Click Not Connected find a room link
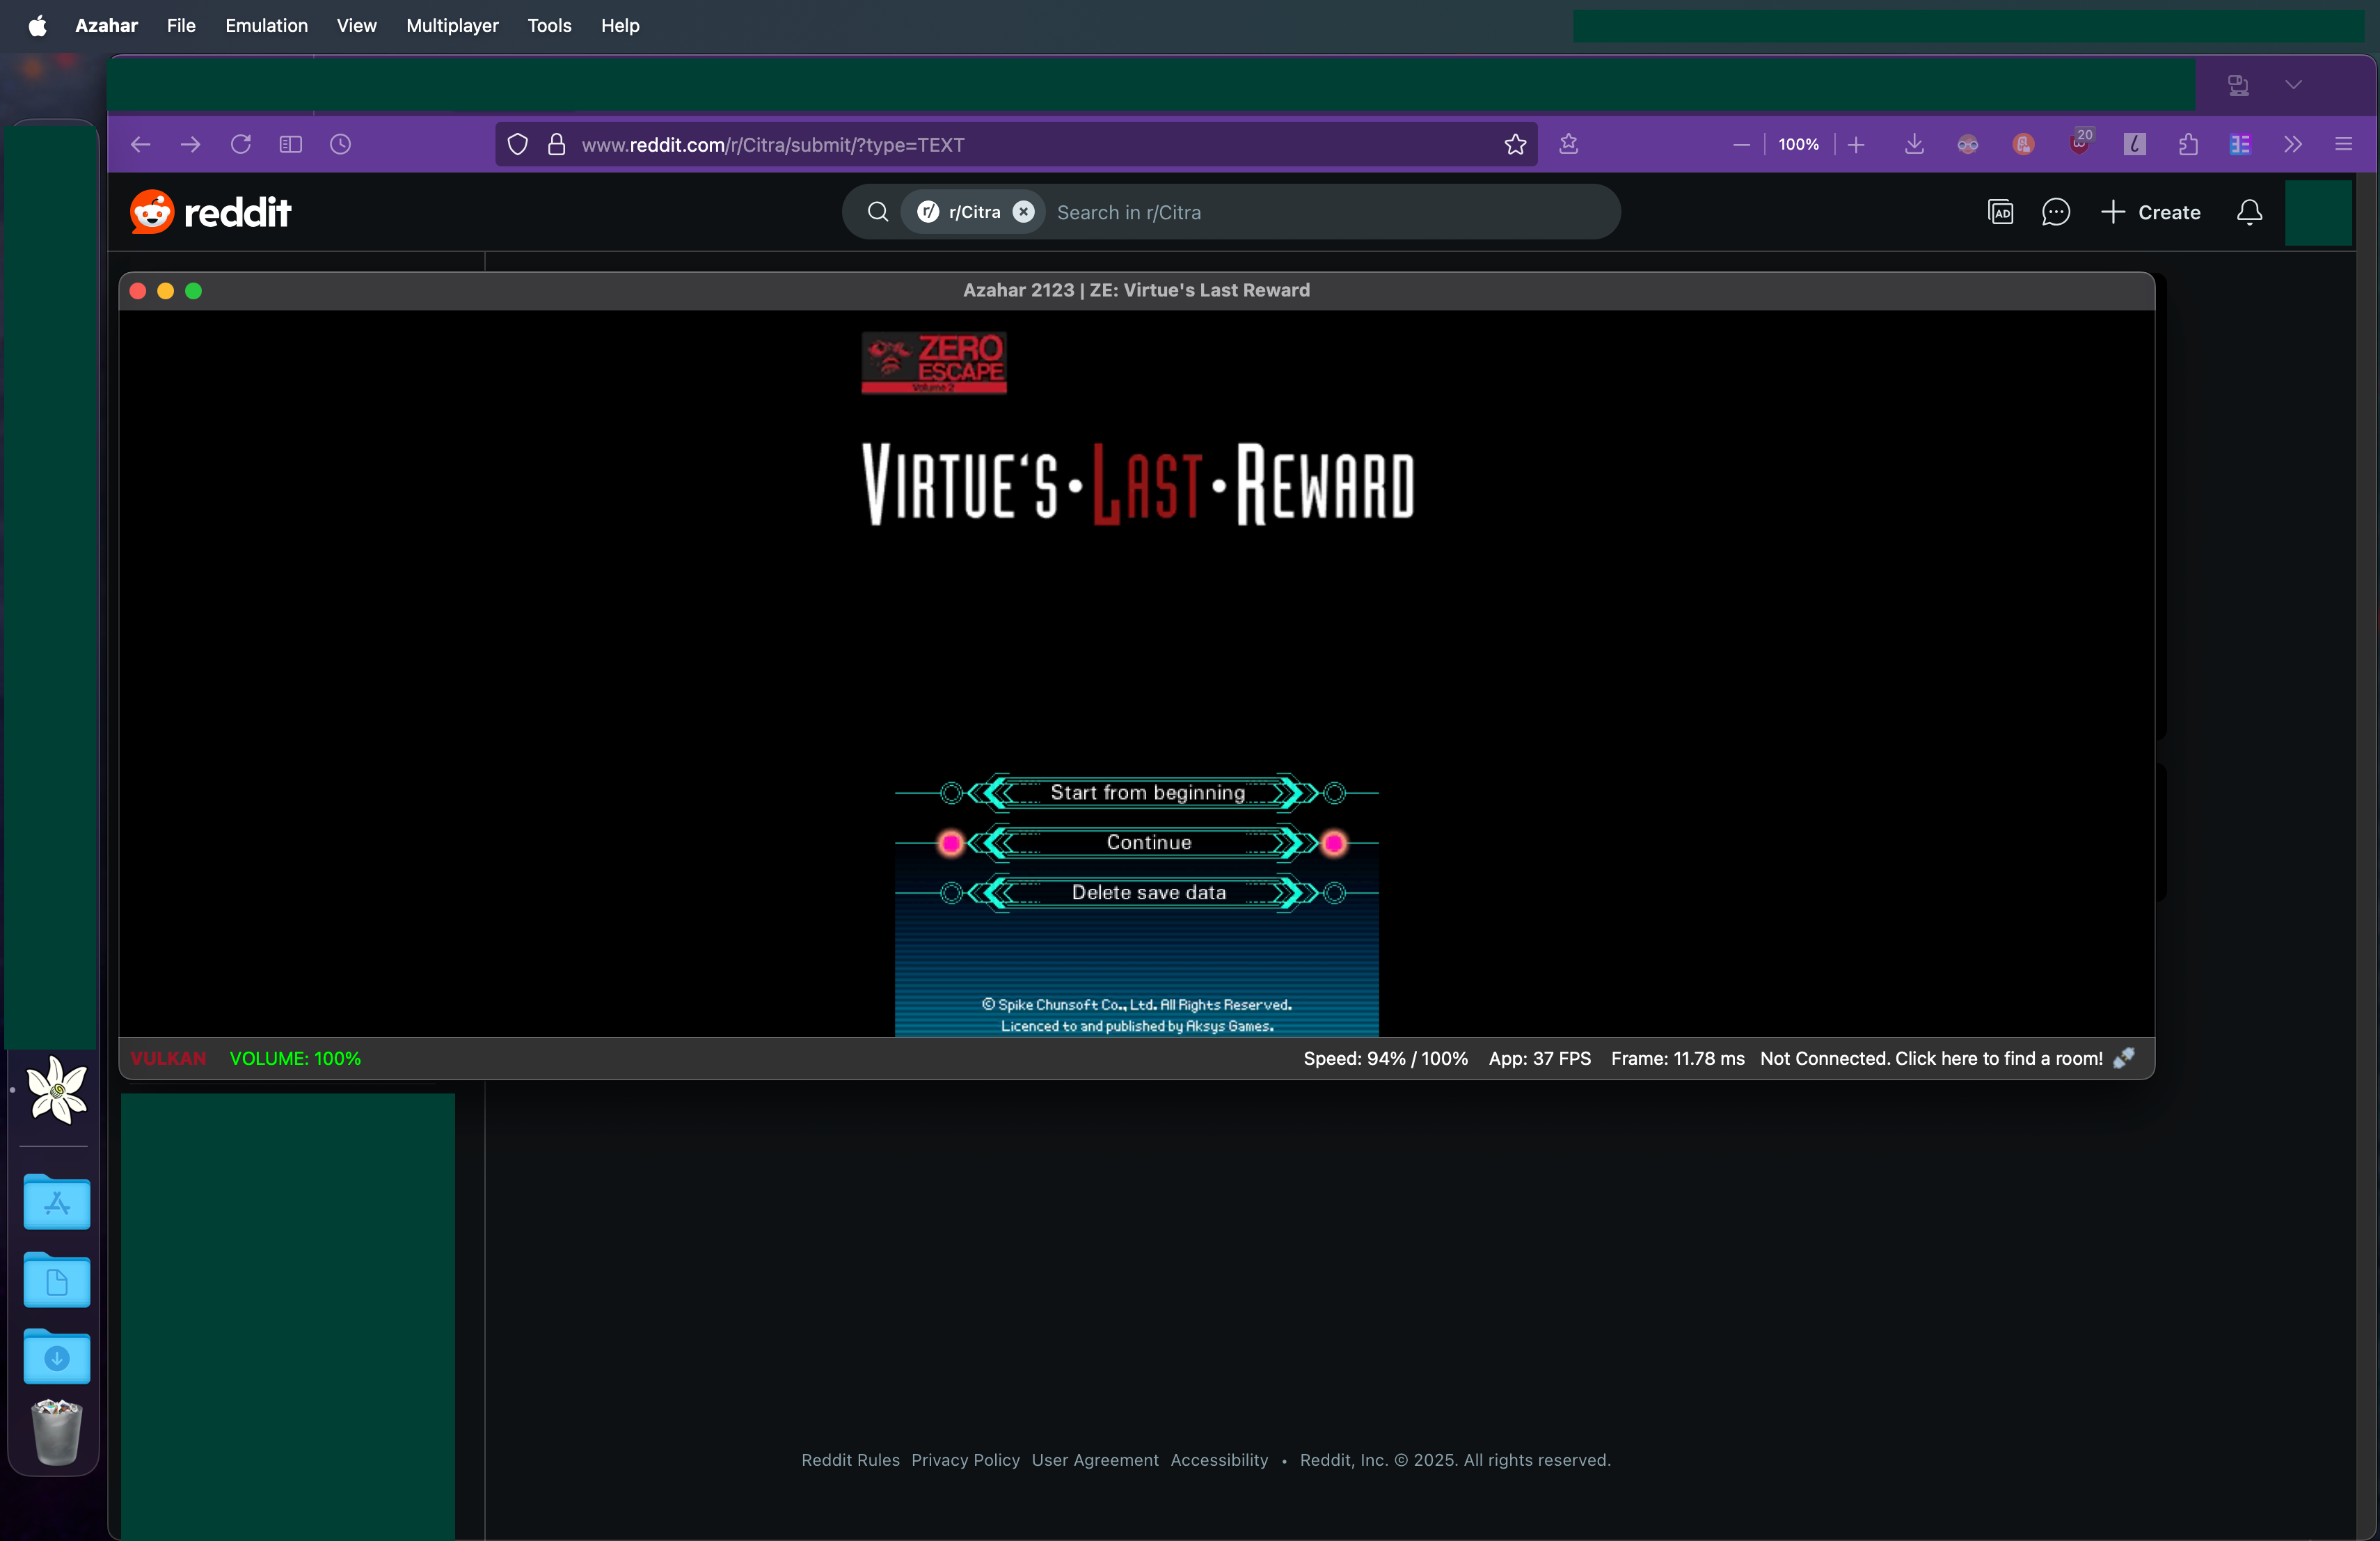Viewport: 2380px width, 1541px height. pyautogui.click(x=1931, y=1058)
